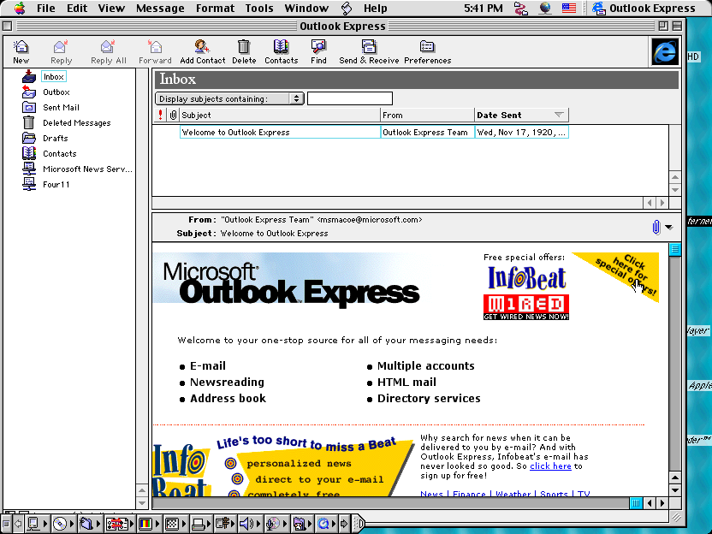Click the subject filter text field
The height and width of the screenshot is (534, 712).
[x=350, y=98]
